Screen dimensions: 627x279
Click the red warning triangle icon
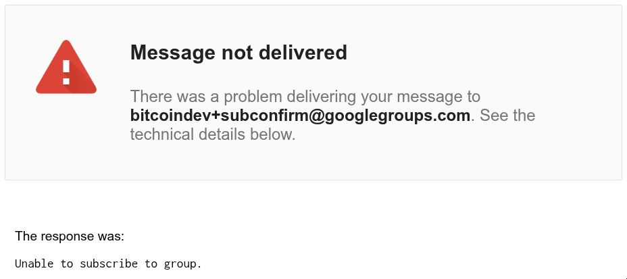(x=66, y=67)
